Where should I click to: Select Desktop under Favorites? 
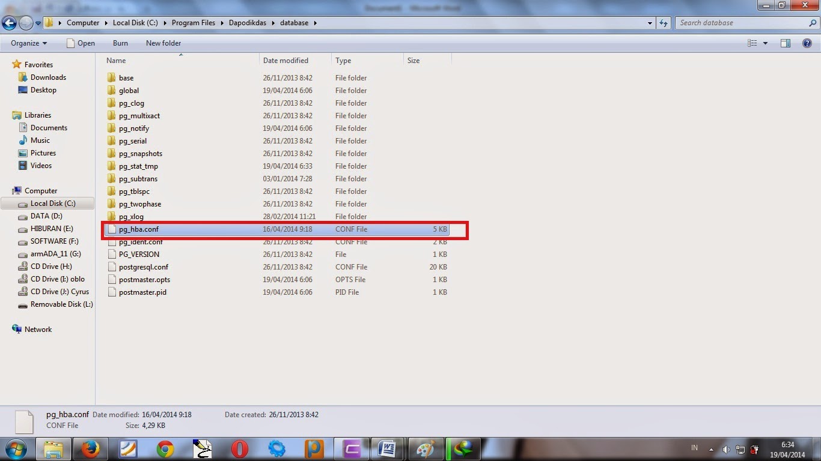[x=43, y=90]
